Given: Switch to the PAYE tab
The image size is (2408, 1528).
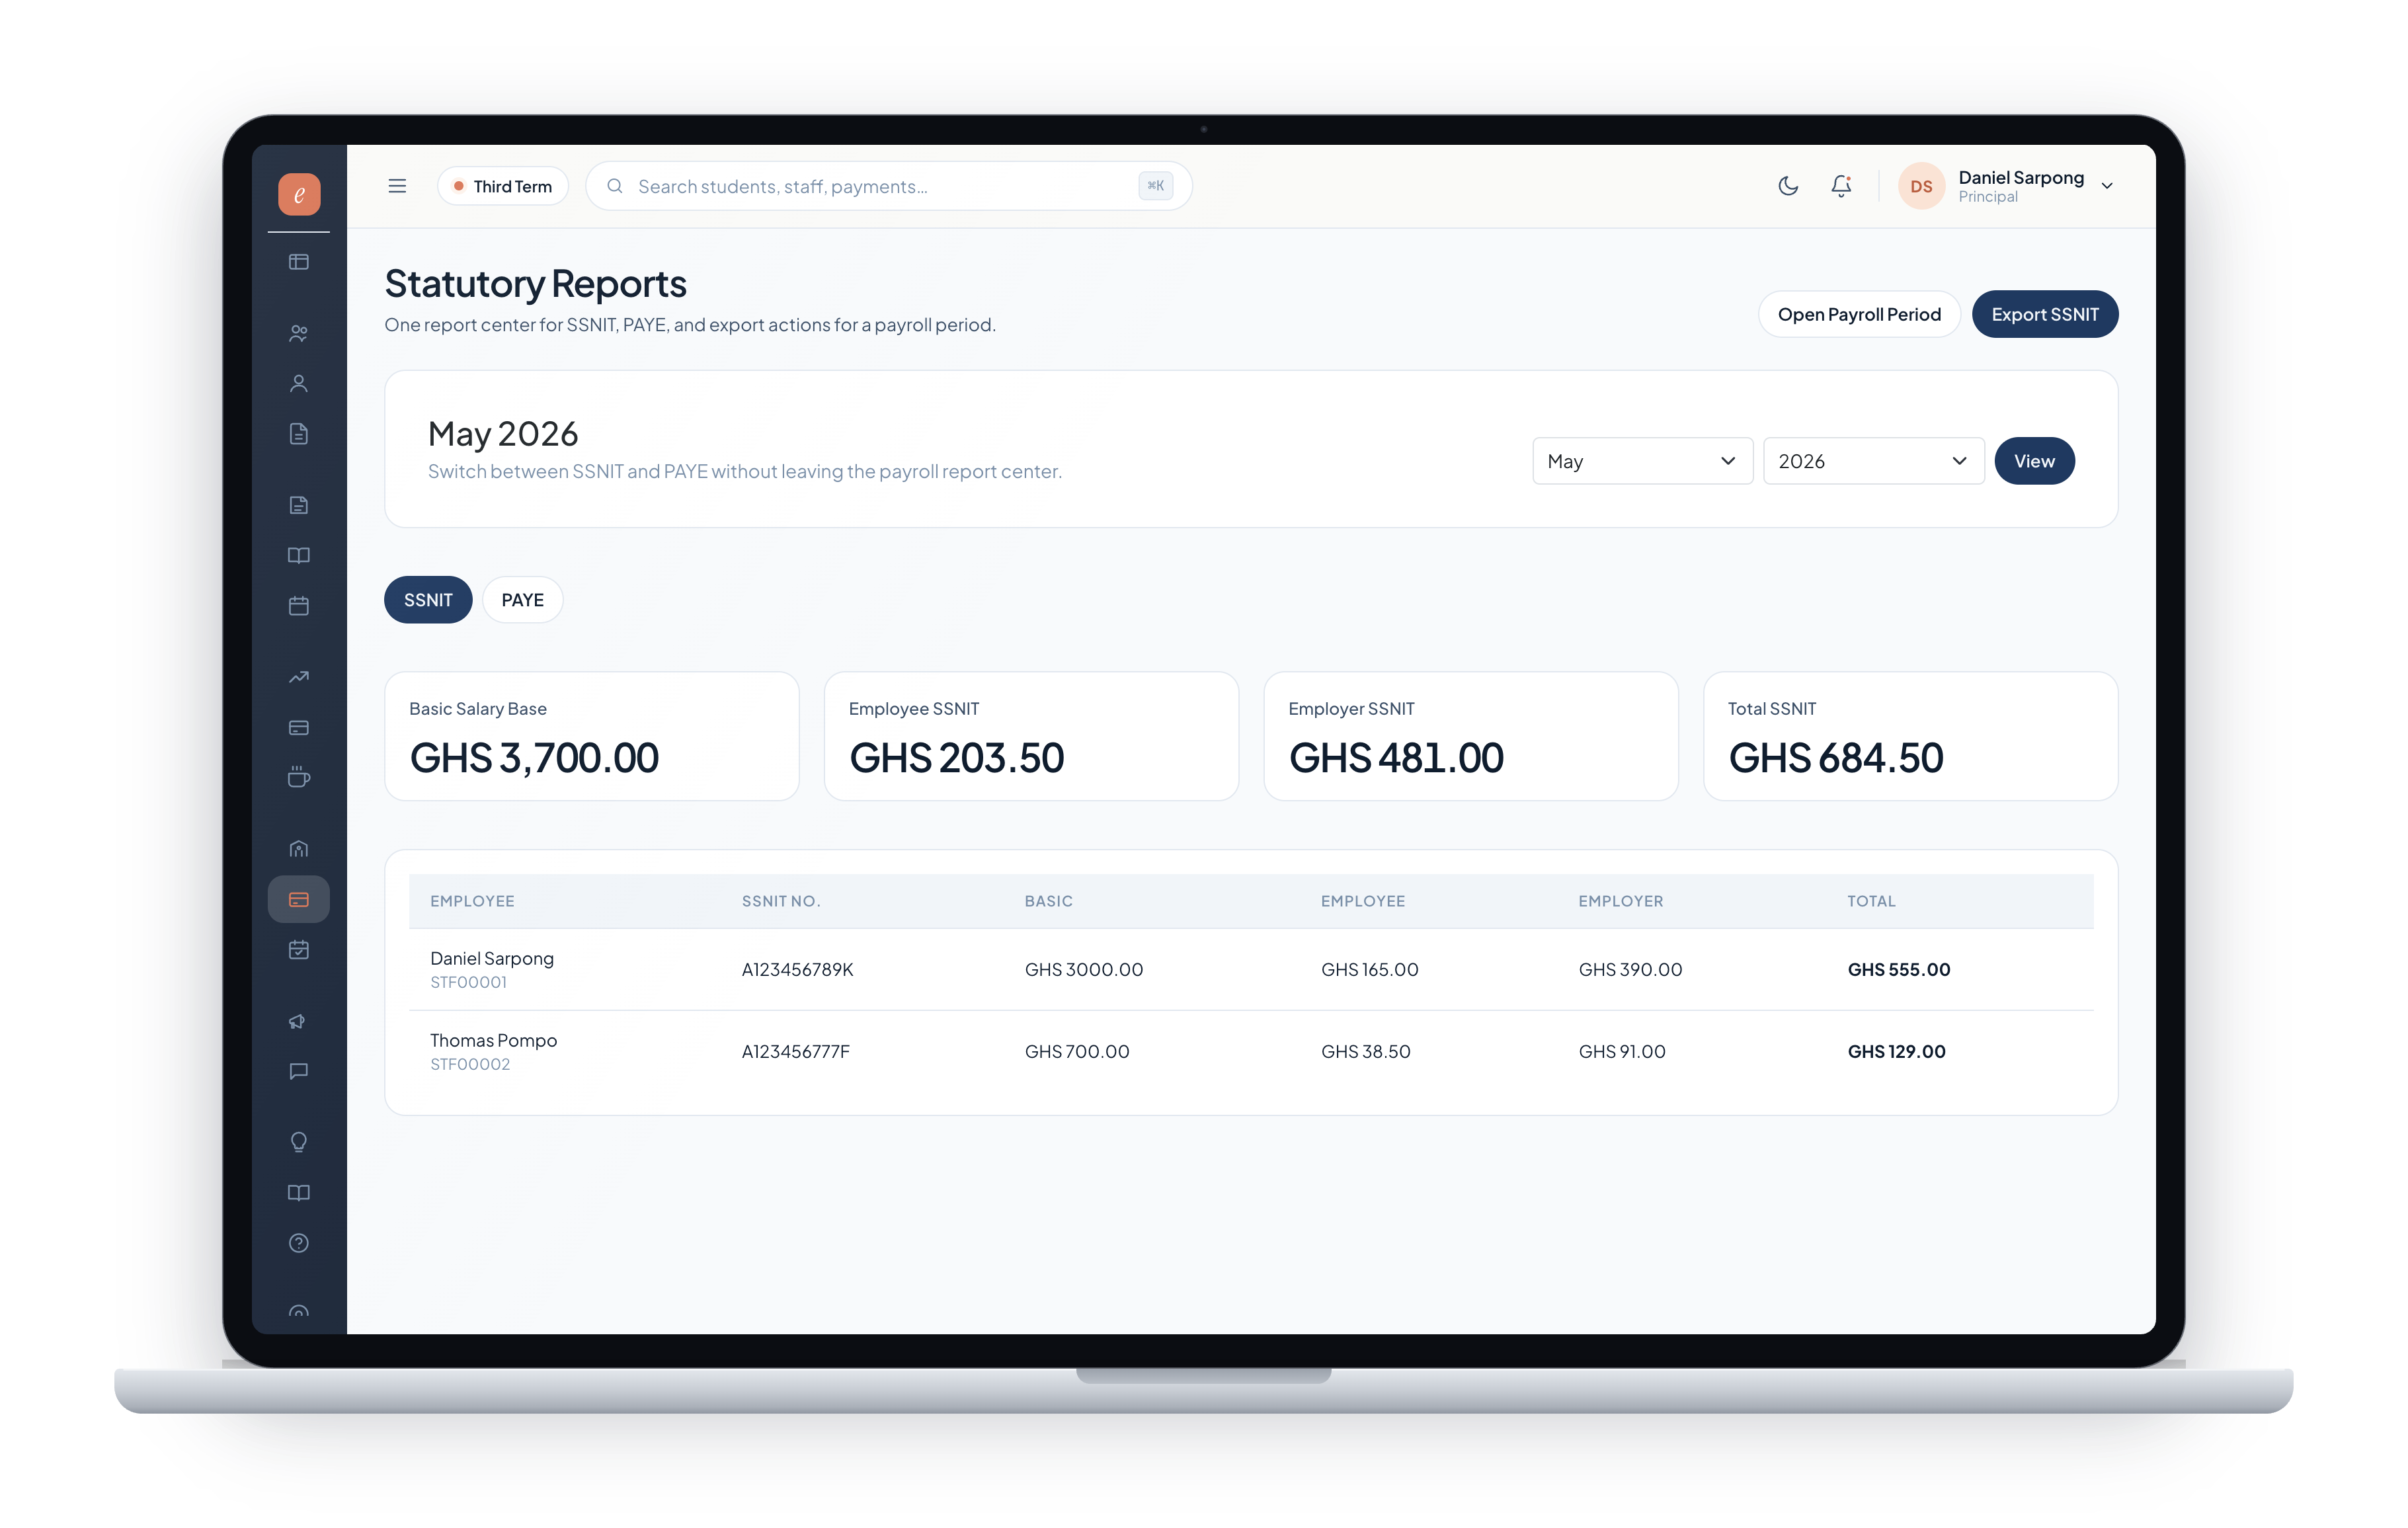Looking at the screenshot, I should pos(523,600).
